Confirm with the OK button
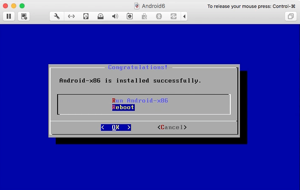300x190 pixels. 116,127
